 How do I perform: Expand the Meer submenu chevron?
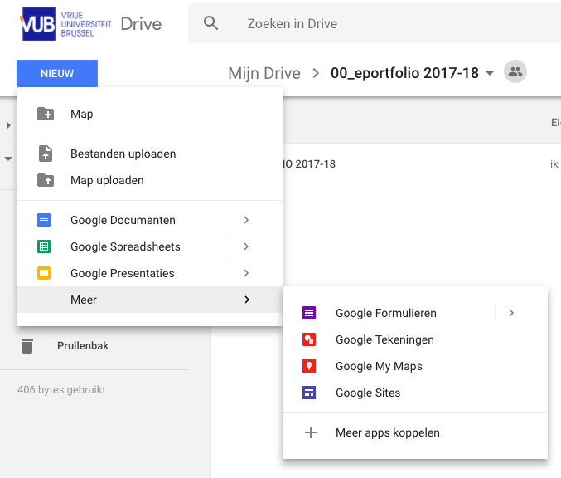pyautogui.click(x=247, y=300)
